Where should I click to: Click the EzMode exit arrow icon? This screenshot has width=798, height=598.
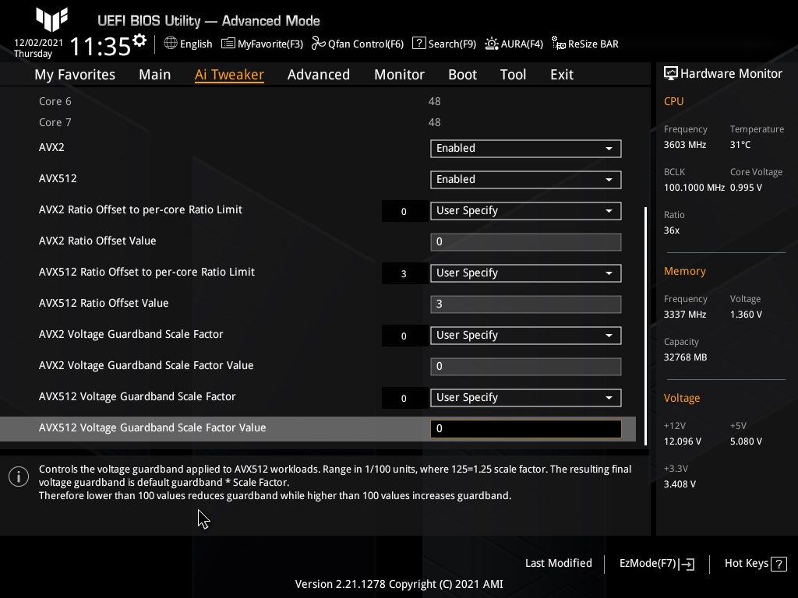pos(687,564)
